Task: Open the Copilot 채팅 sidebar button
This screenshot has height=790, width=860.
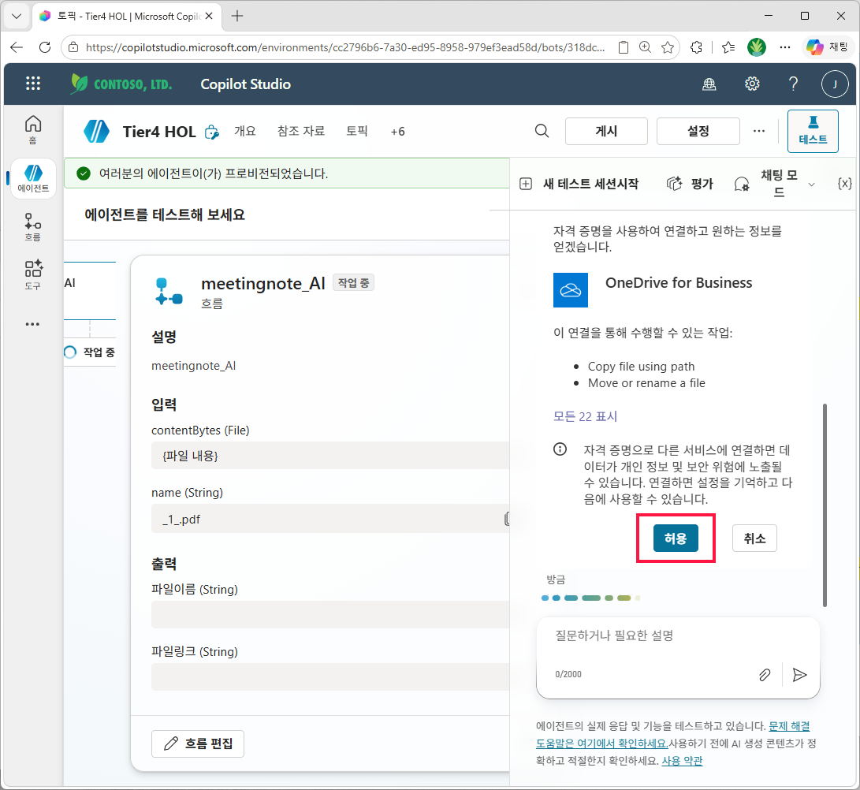Action: click(x=828, y=47)
